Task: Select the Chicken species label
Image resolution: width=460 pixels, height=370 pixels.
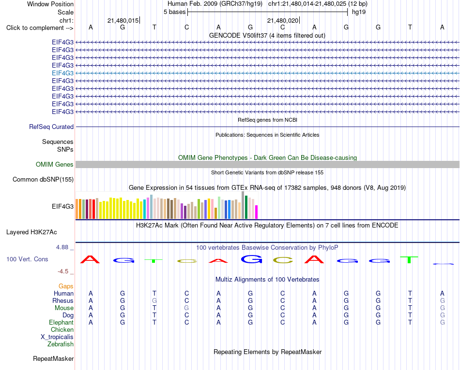Action: pyautogui.click(x=62, y=329)
